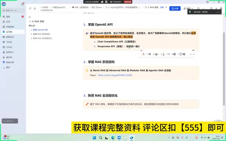Open Microsoft Edge from taskbar
Image resolution: width=226 pixels, height=141 pixels.
(113, 138)
